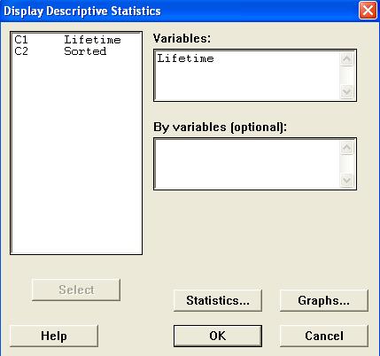The width and height of the screenshot is (380, 356).
Task: Click the Lifetime entry in Variables box
Action: point(185,58)
